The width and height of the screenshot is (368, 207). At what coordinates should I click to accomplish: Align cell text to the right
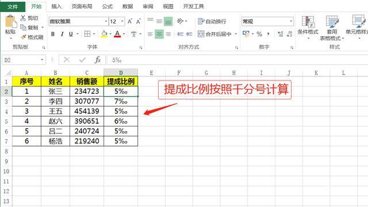(168, 34)
